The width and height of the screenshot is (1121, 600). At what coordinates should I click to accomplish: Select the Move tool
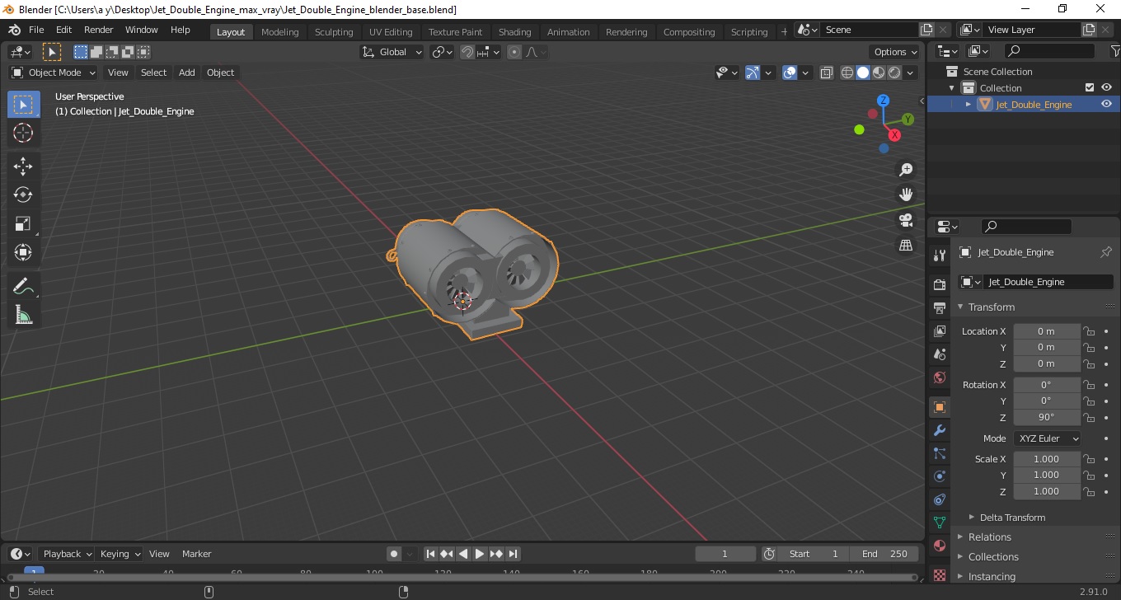(x=23, y=166)
